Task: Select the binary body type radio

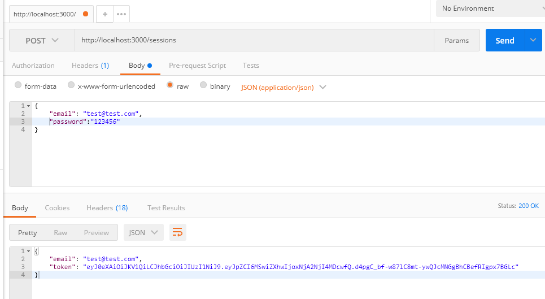Action: (x=203, y=85)
